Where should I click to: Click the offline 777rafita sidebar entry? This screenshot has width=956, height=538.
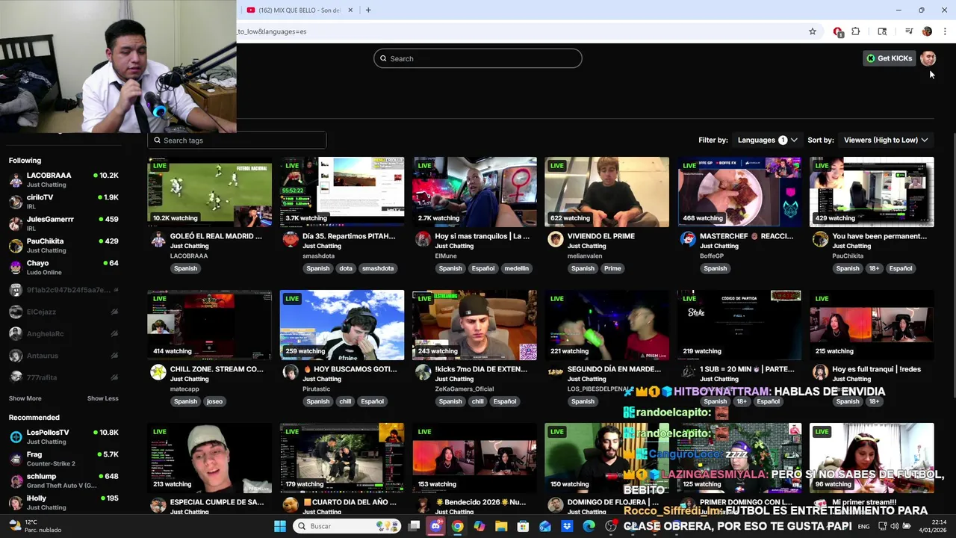coord(63,377)
